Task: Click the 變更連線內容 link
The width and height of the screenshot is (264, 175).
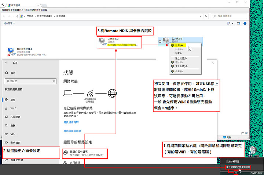Action: [71, 122]
